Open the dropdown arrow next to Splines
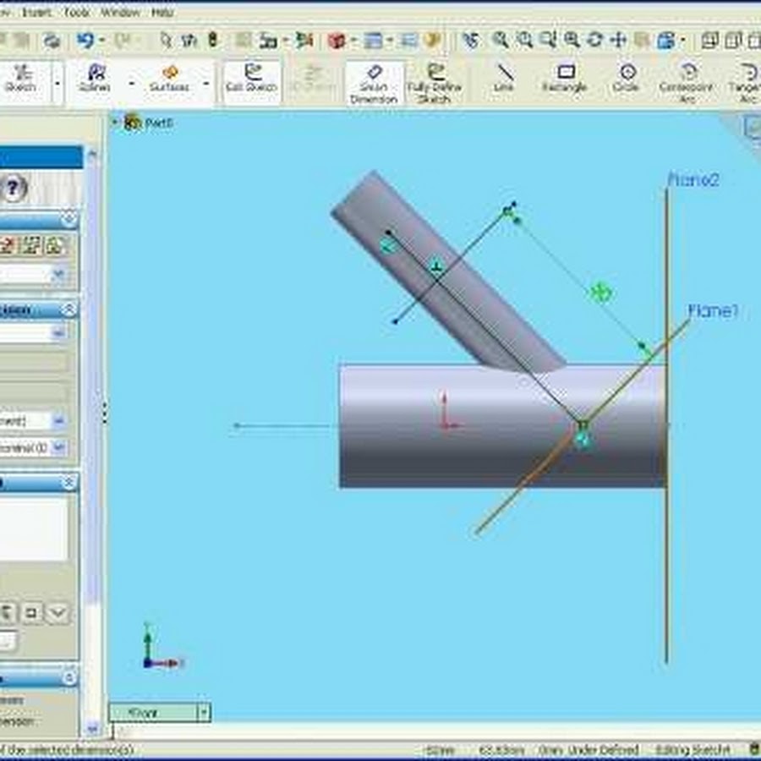Image resolution: width=761 pixels, height=761 pixels. point(131,84)
